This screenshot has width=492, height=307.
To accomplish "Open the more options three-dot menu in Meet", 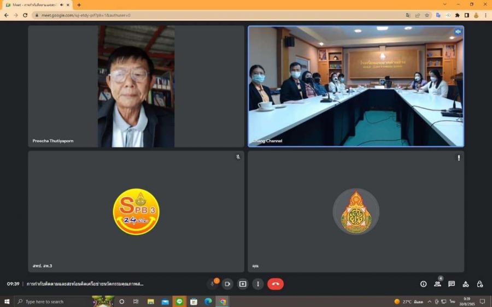I will (x=258, y=284).
